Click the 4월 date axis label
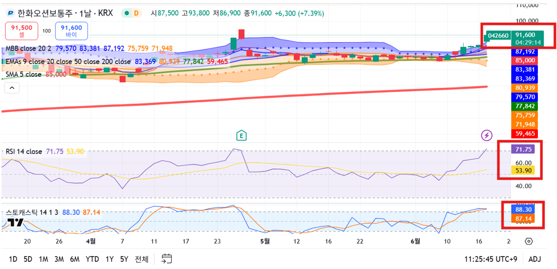The image size is (557, 269). click(91, 241)
